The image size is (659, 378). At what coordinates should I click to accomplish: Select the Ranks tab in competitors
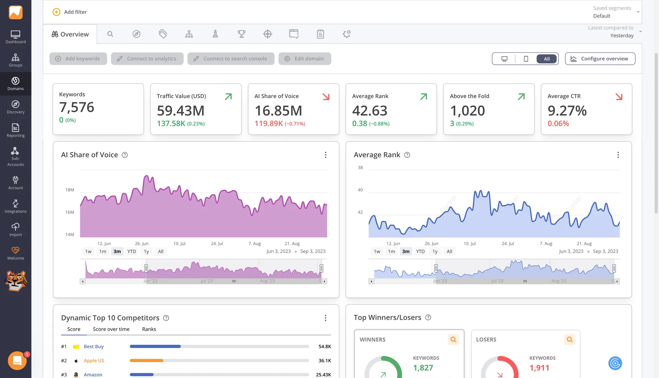click(149, 329)
